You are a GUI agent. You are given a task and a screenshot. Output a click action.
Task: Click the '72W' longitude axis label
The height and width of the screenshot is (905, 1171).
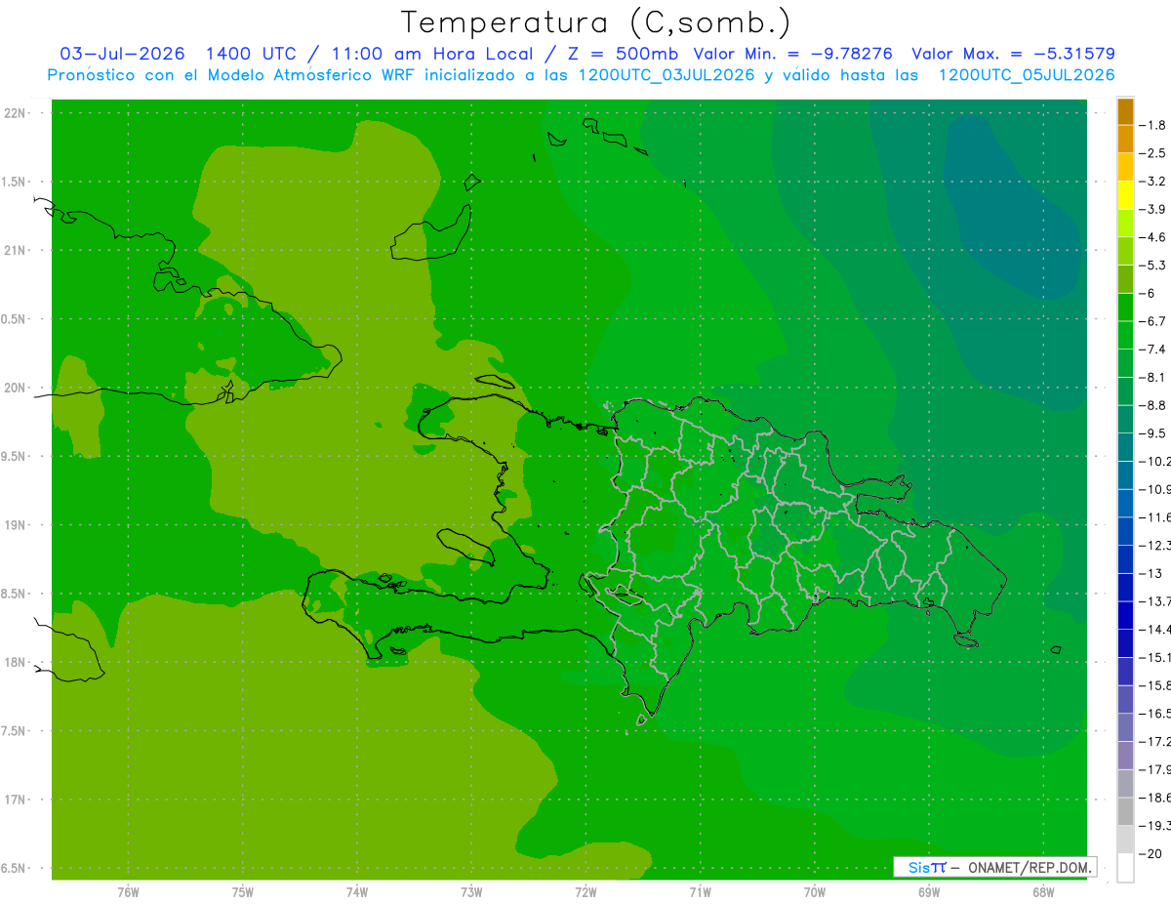pyautogui.click(x=585, y=892)
